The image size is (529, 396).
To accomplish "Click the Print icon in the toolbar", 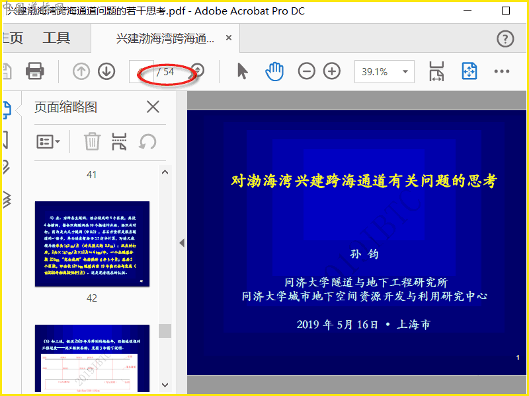I will (35, 71).
